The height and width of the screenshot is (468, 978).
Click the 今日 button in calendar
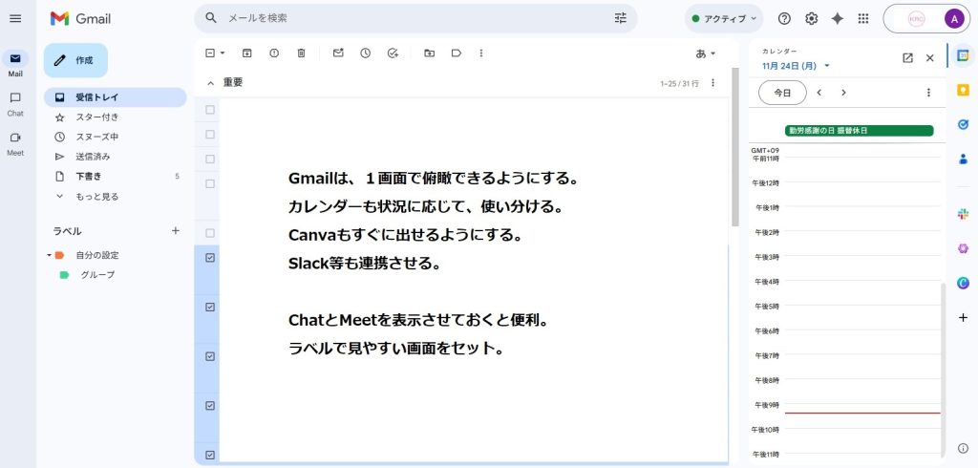(782, 93)
